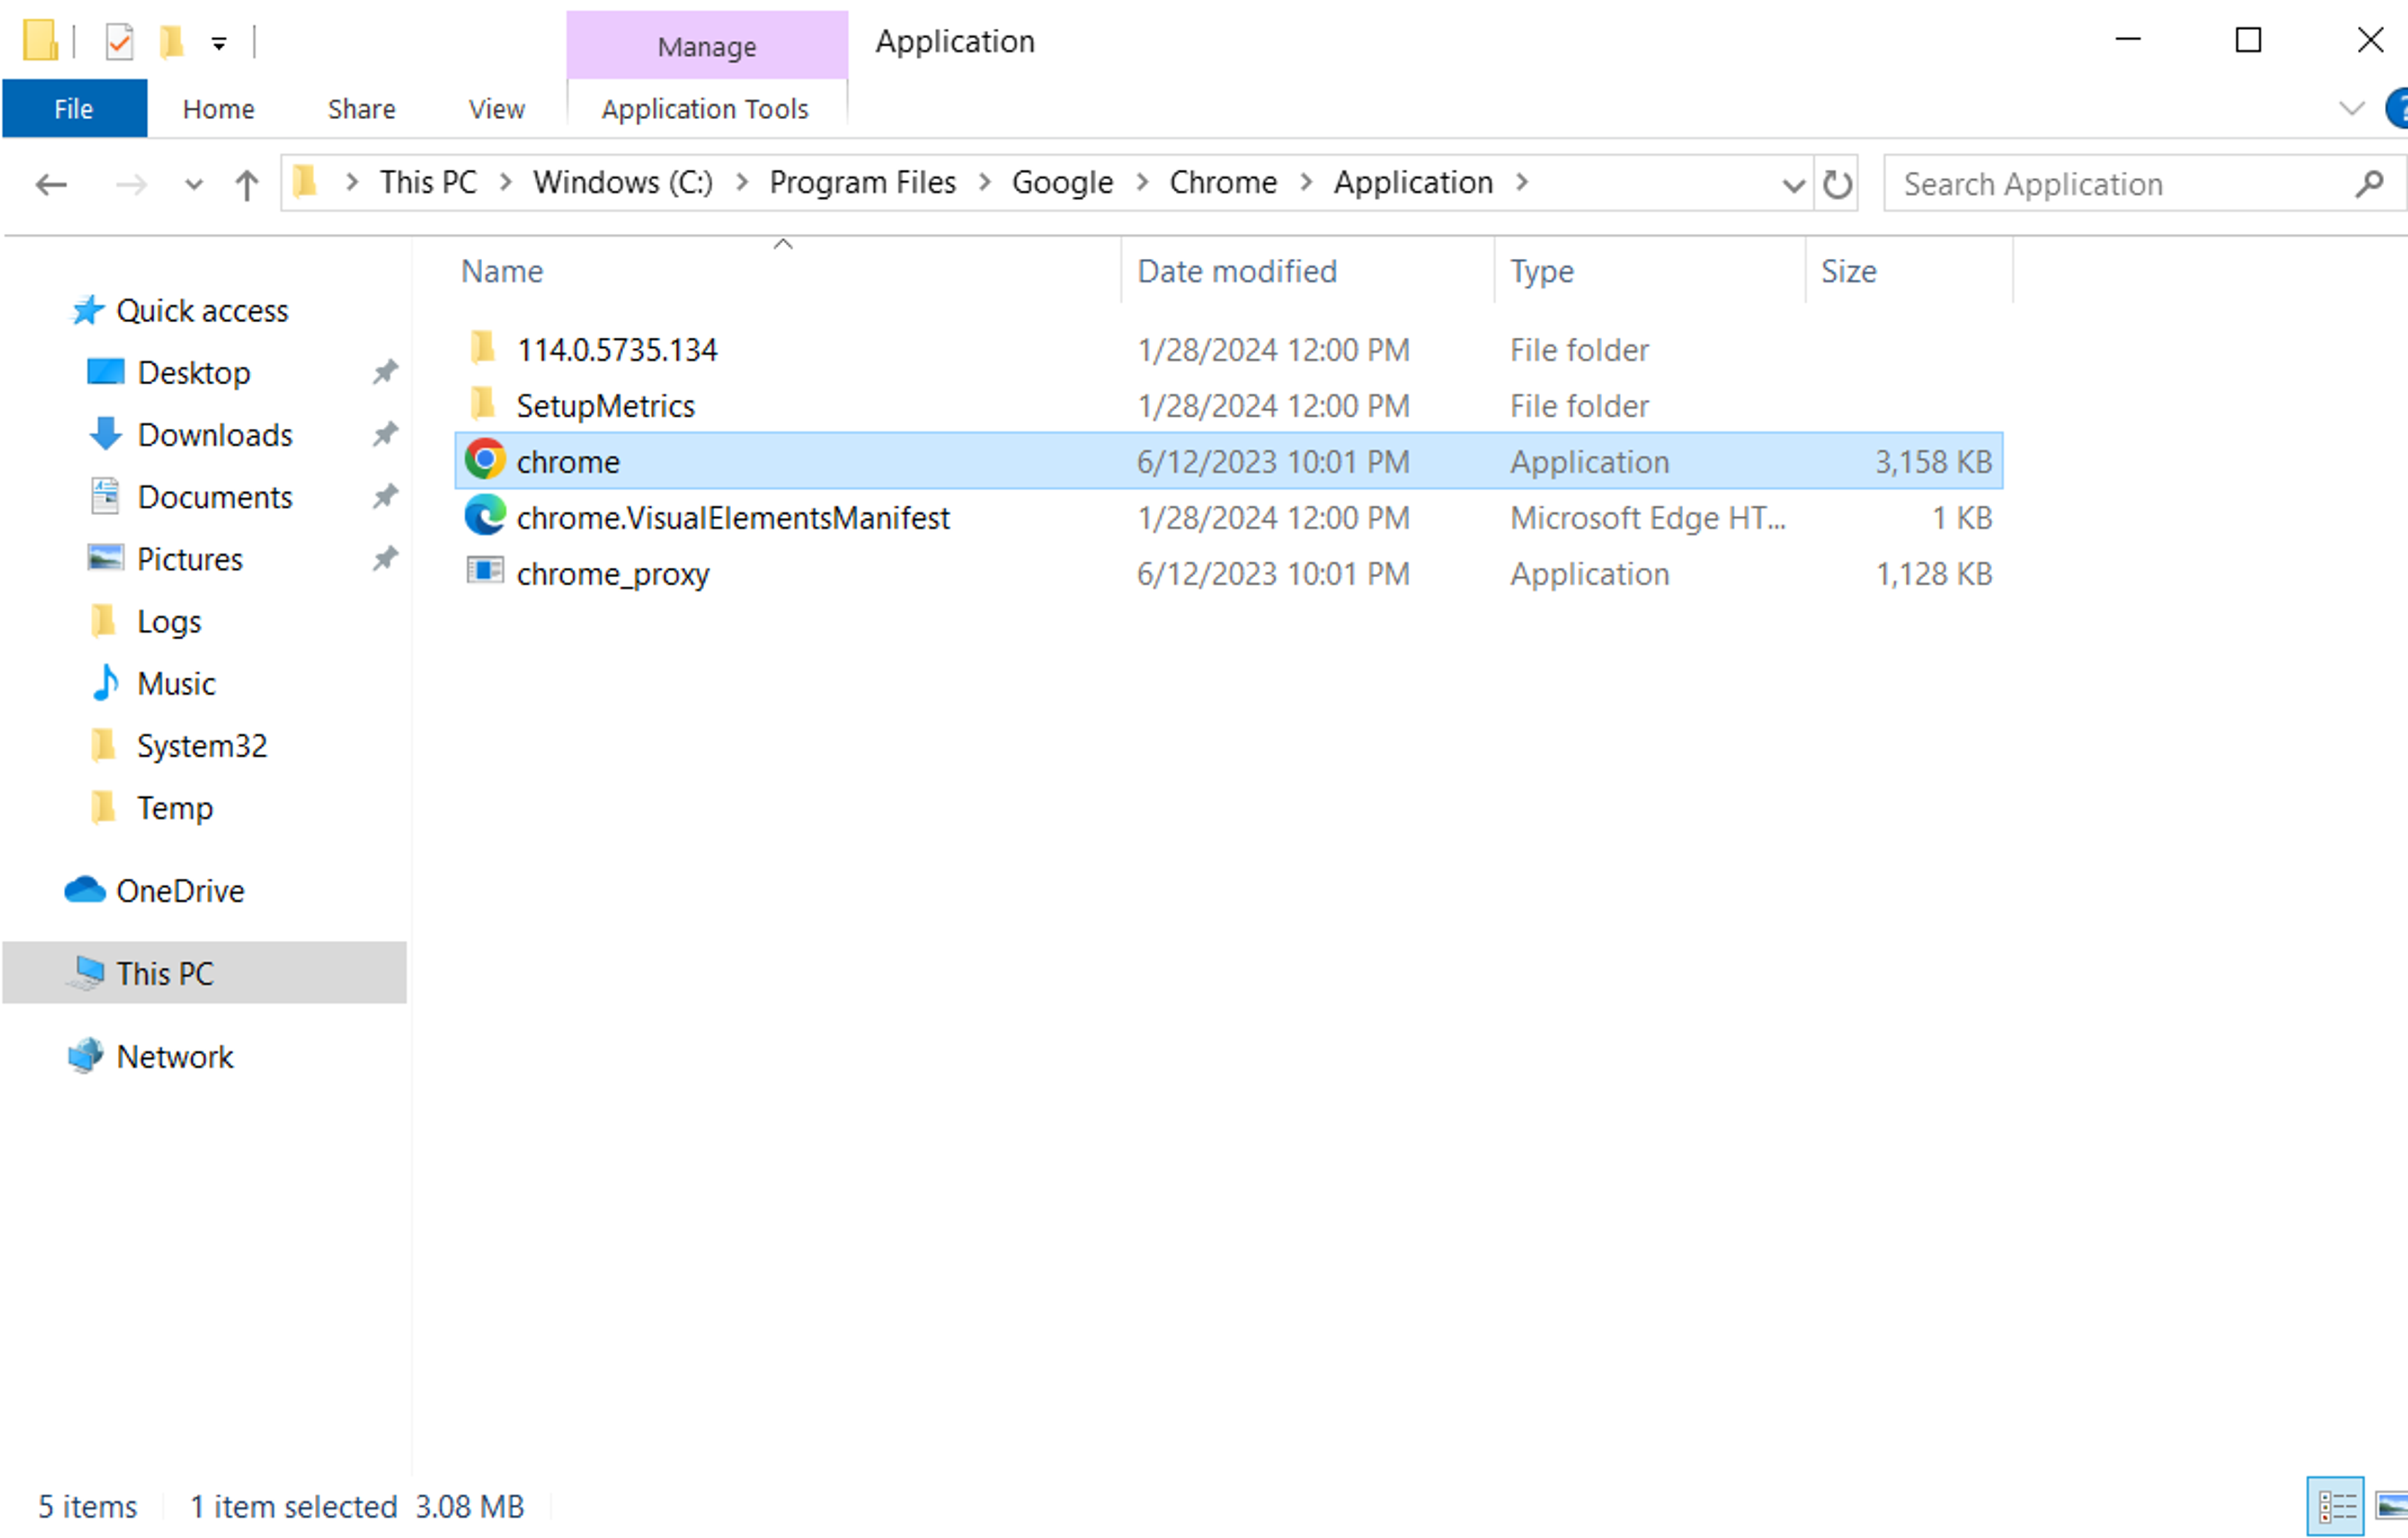Viewport: 2408px width, 1538px height.
Task: Open Desktop in navigation pane
Action: pyautogui.click(x=194, y=373)
